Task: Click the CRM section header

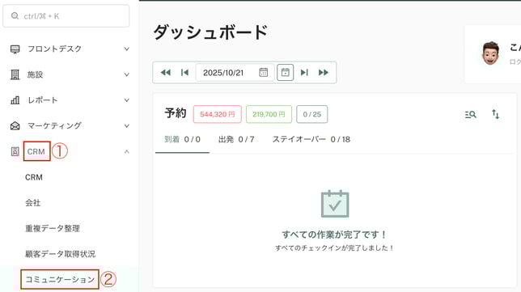Action: click(x=36, y=151)
